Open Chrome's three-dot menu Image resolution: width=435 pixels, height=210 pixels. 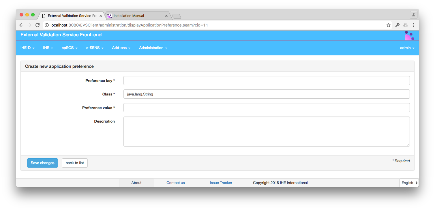[414, 25]
